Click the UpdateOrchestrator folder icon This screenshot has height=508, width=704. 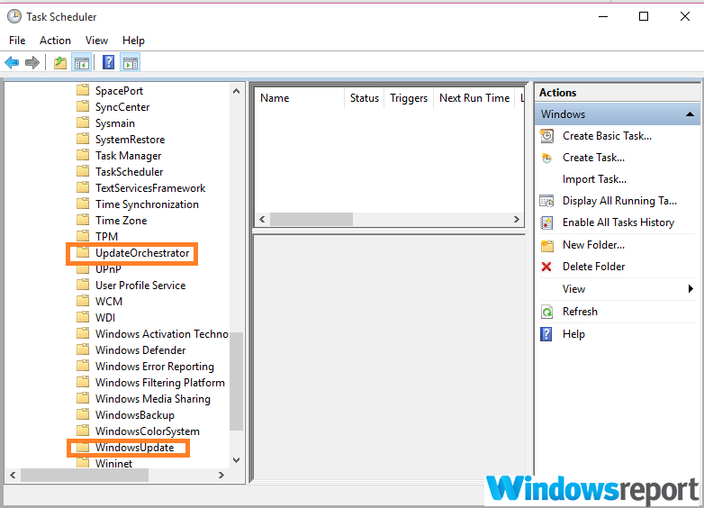click(83, 253)
